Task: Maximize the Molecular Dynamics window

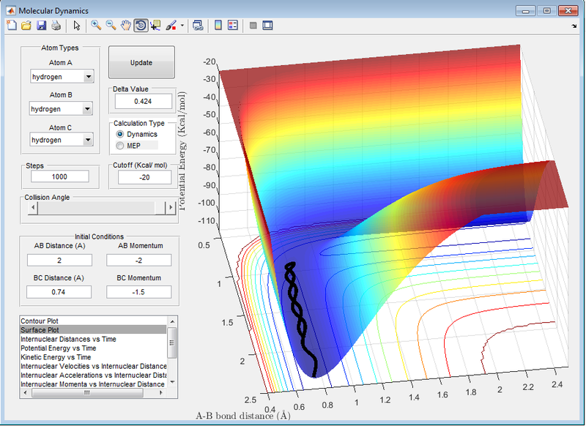Action: coord(546,10)
